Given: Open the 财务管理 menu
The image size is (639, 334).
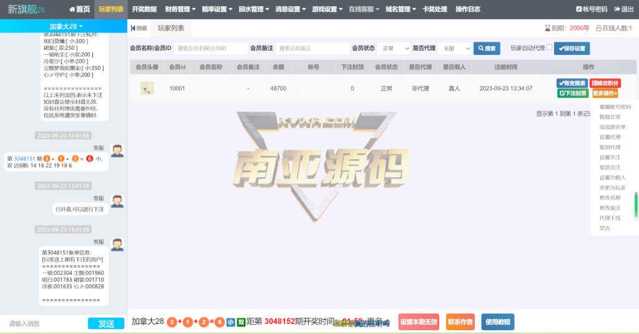Looking at the screenshot, I should [x=180, y=9].
